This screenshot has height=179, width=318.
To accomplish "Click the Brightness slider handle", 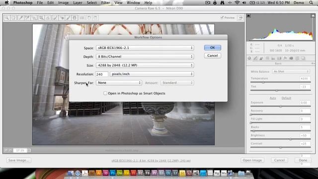I will pos(290,139).
